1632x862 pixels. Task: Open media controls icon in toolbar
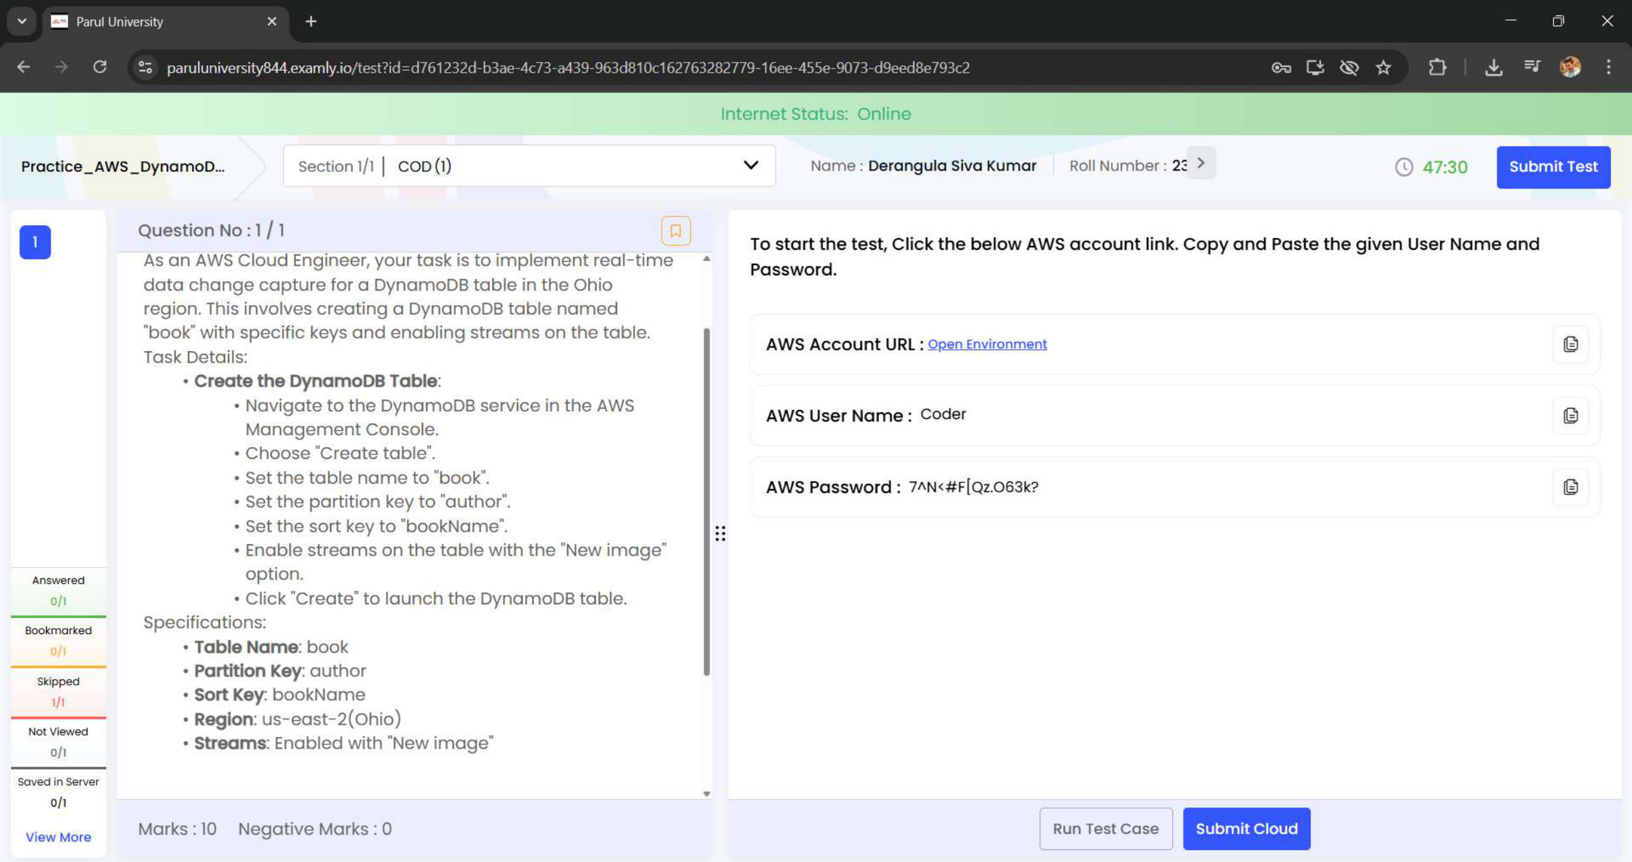[x=1532, y=67]
